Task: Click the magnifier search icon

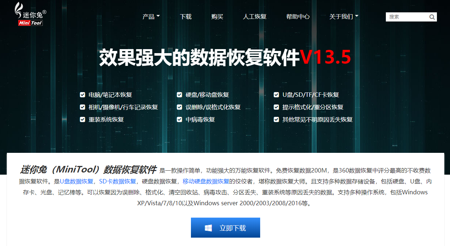Action: click(x=432, y=17)
